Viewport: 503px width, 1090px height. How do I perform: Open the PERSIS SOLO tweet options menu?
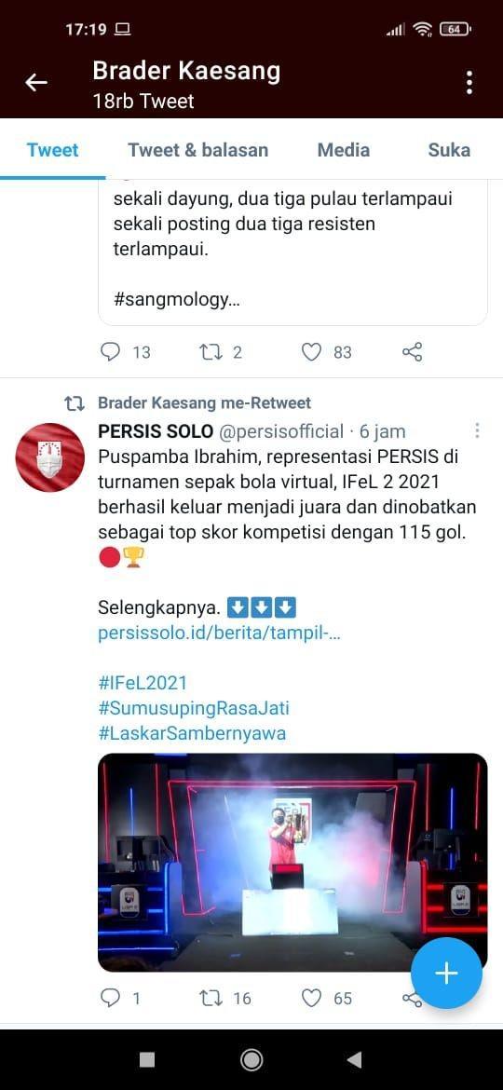click(477, 431)
